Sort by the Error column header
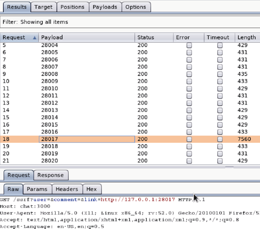The image size is (260, 229). tap(189, 38)
